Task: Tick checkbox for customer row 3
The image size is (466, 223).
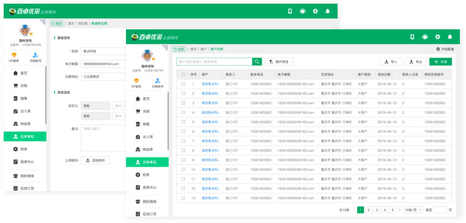Action: pos(183,103)
